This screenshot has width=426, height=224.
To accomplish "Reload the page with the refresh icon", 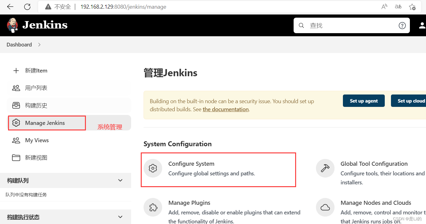I will (x=27, y=7).
